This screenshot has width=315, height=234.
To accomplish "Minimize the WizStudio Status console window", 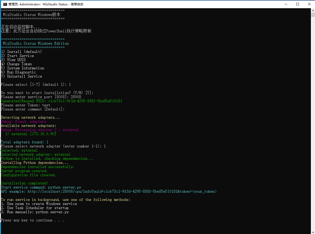I will click(x=286, y=4).
